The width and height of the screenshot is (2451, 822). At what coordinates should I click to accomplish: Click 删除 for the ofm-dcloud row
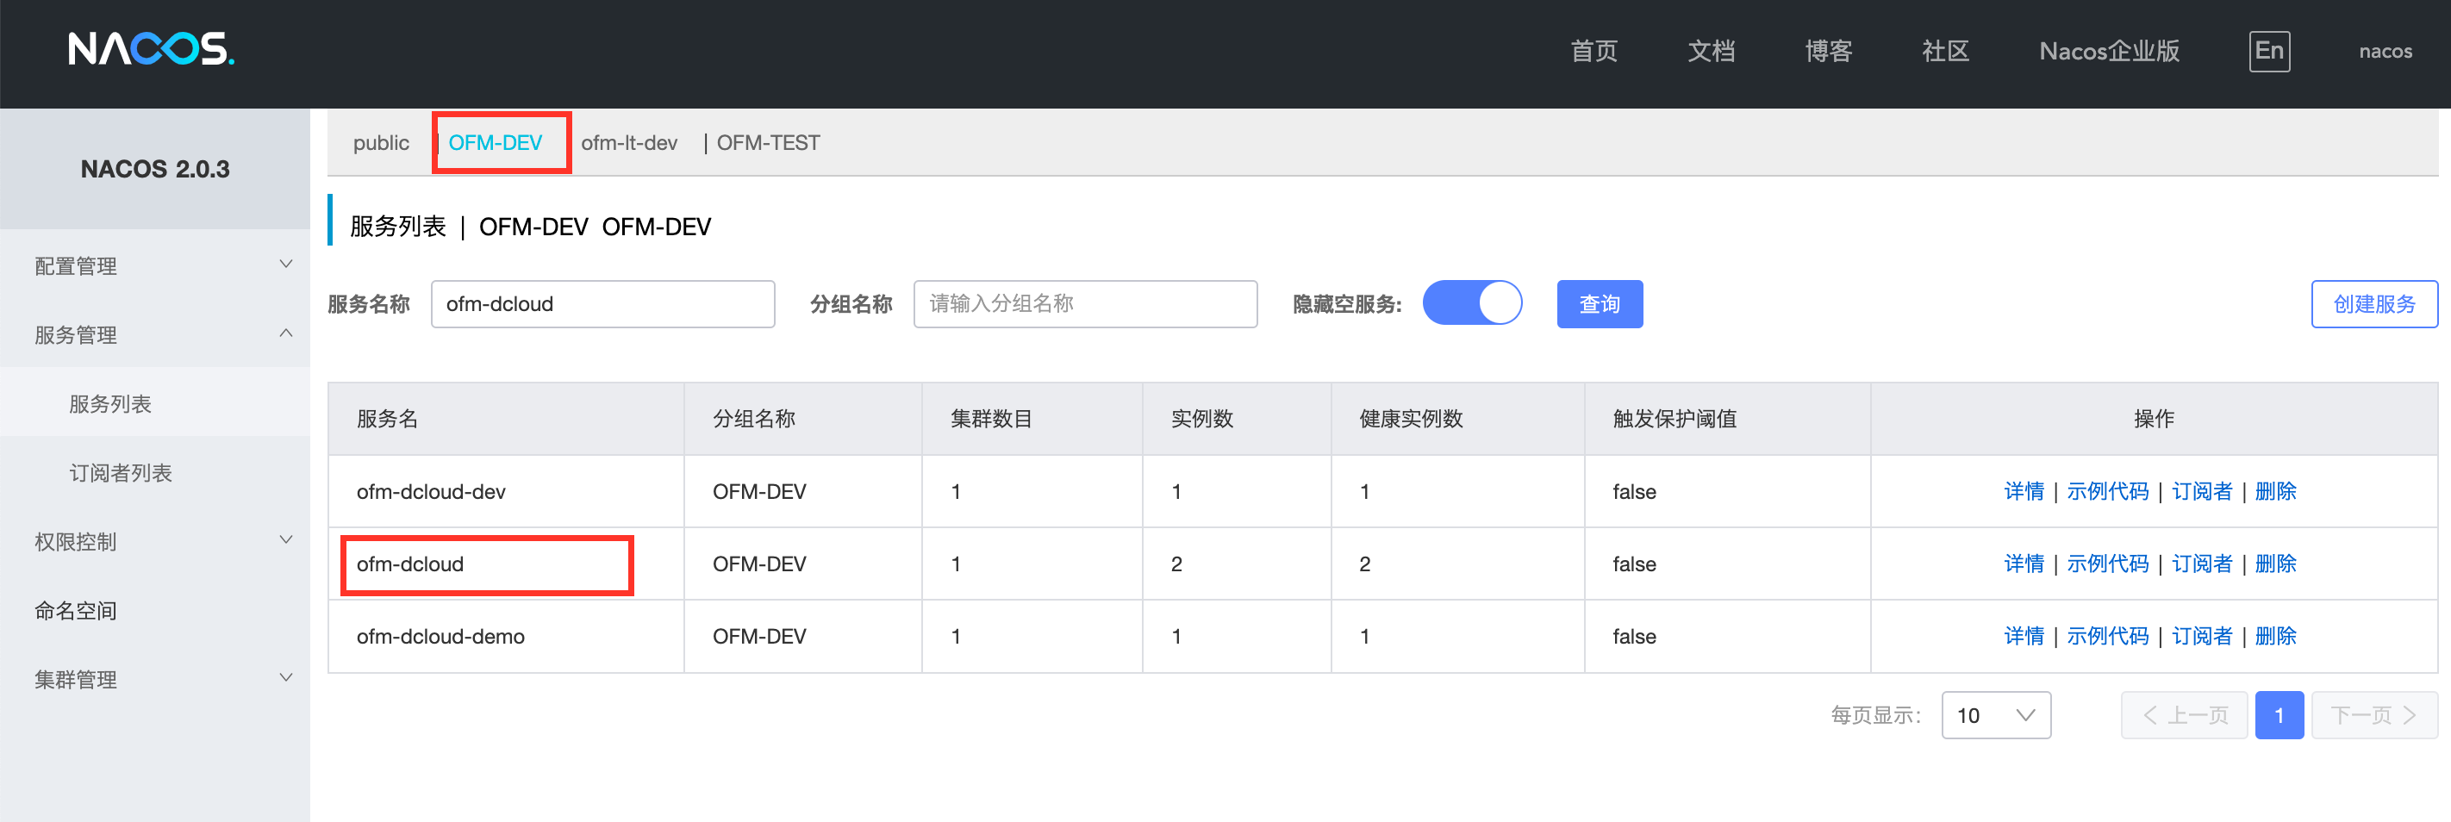tap(2275, 564)
